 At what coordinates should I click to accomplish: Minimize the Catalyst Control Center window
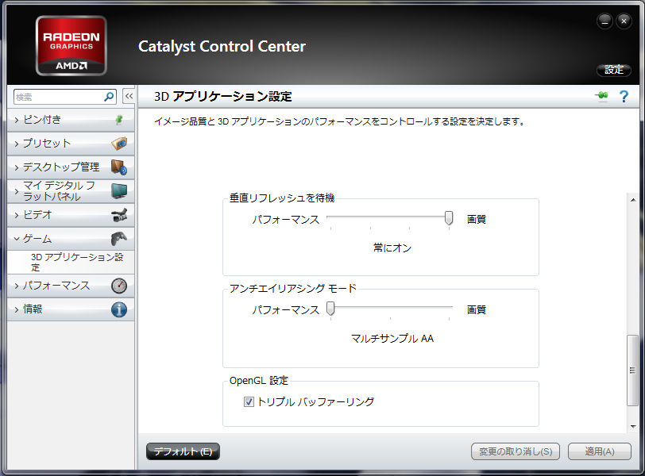point(604,21)
